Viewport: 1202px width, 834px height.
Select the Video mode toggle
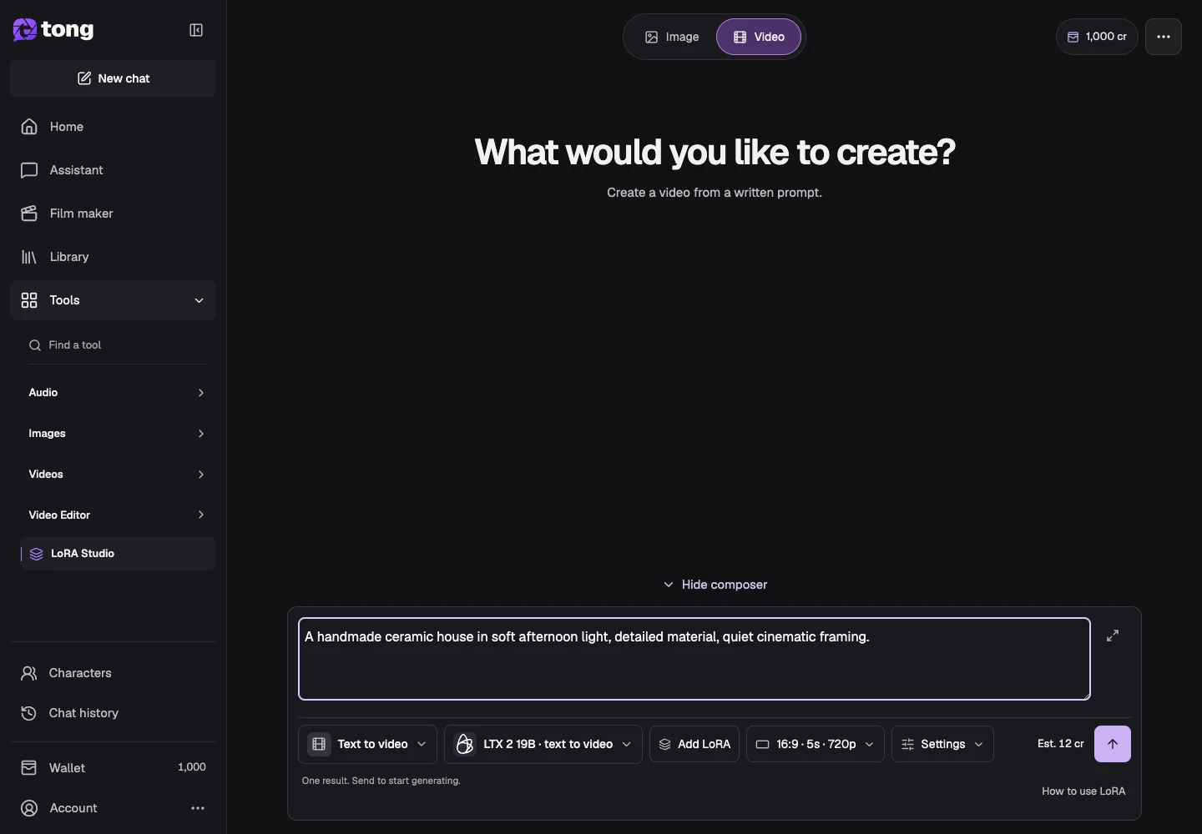click(x=759, y=37)
